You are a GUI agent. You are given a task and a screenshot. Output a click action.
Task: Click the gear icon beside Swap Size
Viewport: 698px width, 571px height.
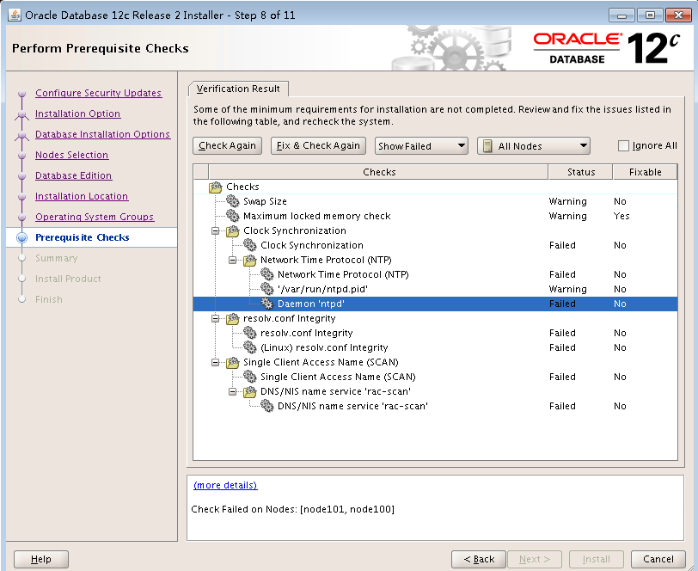click(233, 201)
